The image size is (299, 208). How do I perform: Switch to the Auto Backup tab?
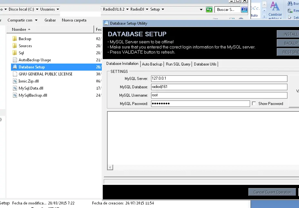[152, 64]
